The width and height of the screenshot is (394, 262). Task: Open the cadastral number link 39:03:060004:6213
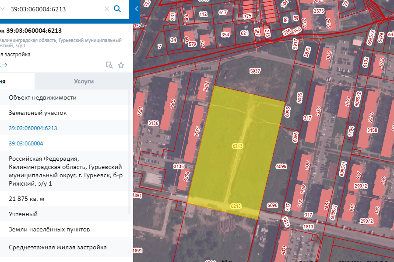click(x=33, y=128)
